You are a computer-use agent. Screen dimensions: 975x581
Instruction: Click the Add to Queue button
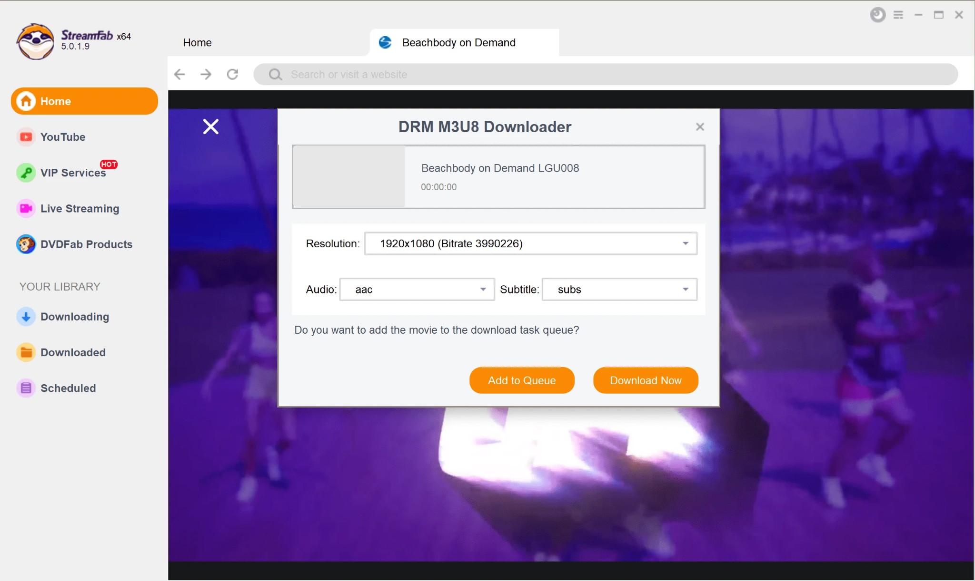coord(521,380)
